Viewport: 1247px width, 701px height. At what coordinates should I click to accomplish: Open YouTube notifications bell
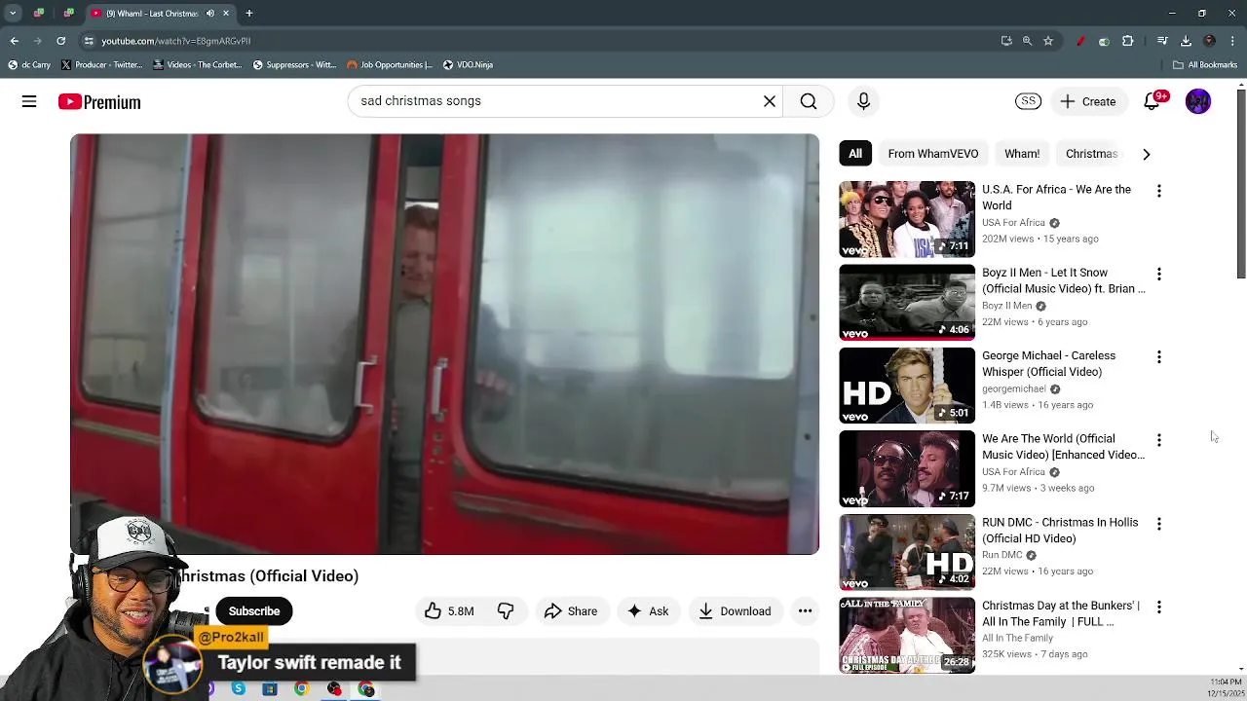[x=1153, y=101]
